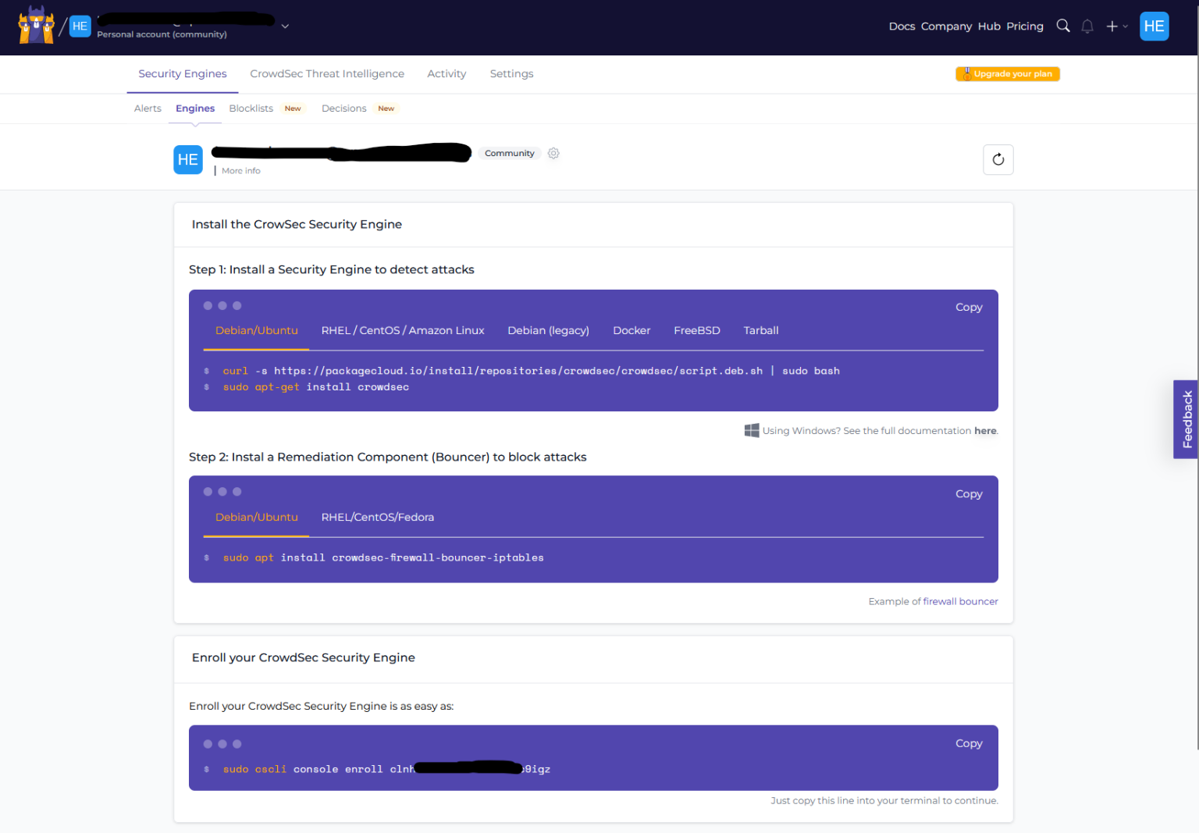Click the HE avatar next to the engine name

click(x=188, y=159)
